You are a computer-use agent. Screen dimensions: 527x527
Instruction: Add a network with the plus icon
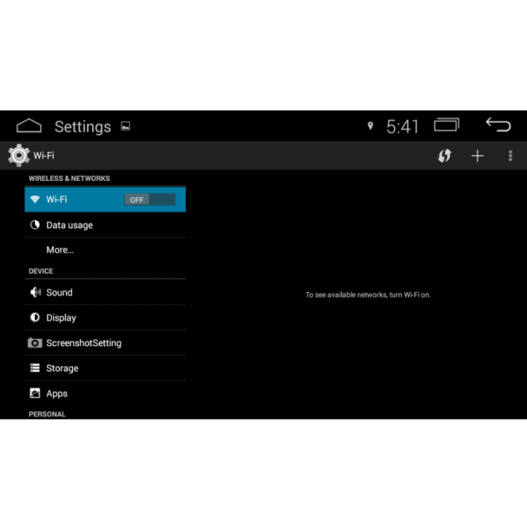click(x=477, y=156)
